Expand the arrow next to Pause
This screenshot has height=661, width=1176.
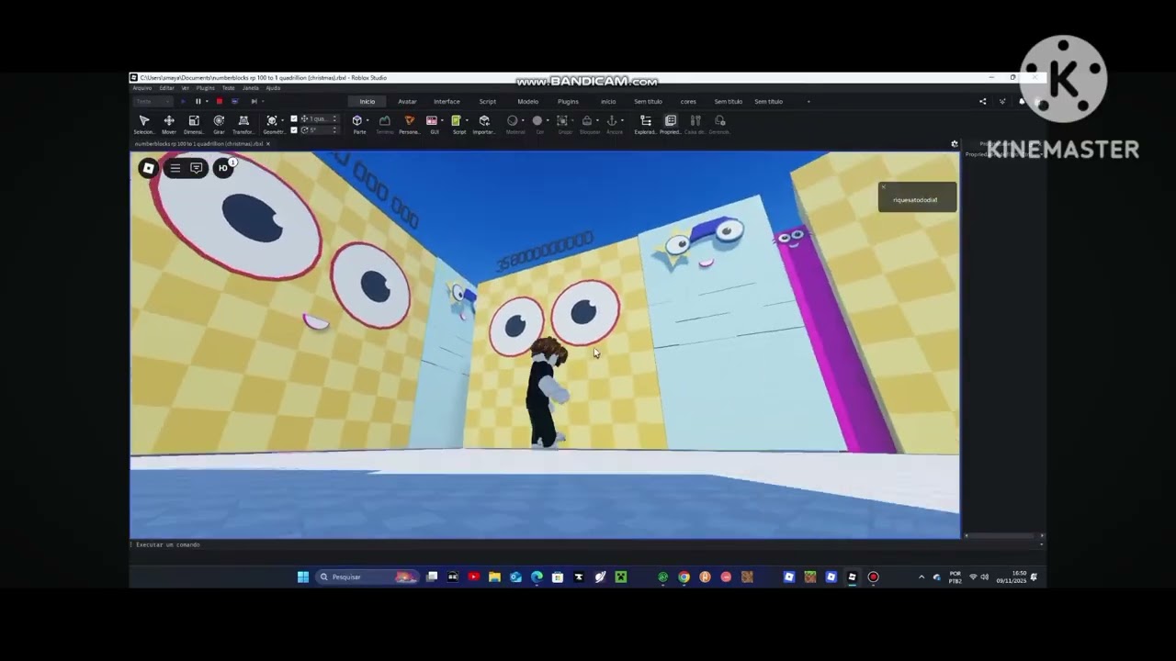(207, 102)
